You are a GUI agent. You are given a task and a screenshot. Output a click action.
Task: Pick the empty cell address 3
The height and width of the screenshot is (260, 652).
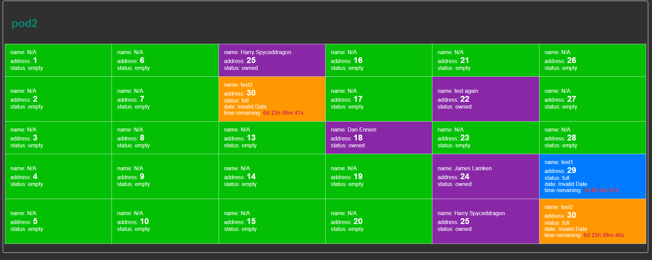pos(58,138)
